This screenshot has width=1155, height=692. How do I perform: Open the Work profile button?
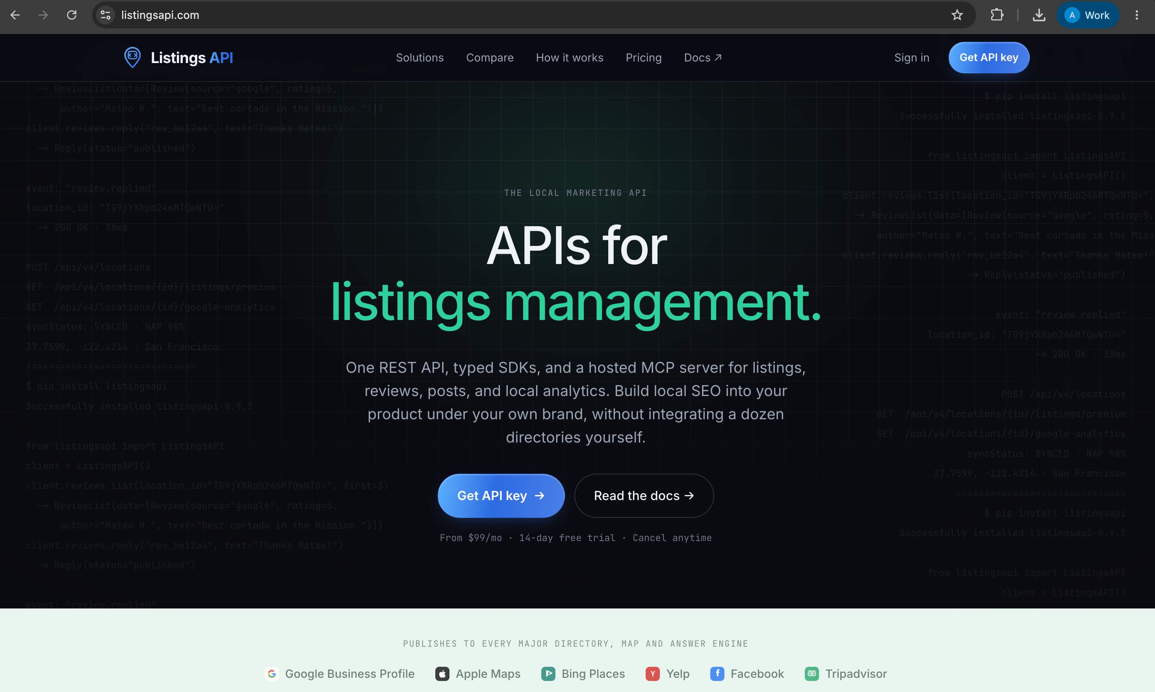coord(1087,15)
